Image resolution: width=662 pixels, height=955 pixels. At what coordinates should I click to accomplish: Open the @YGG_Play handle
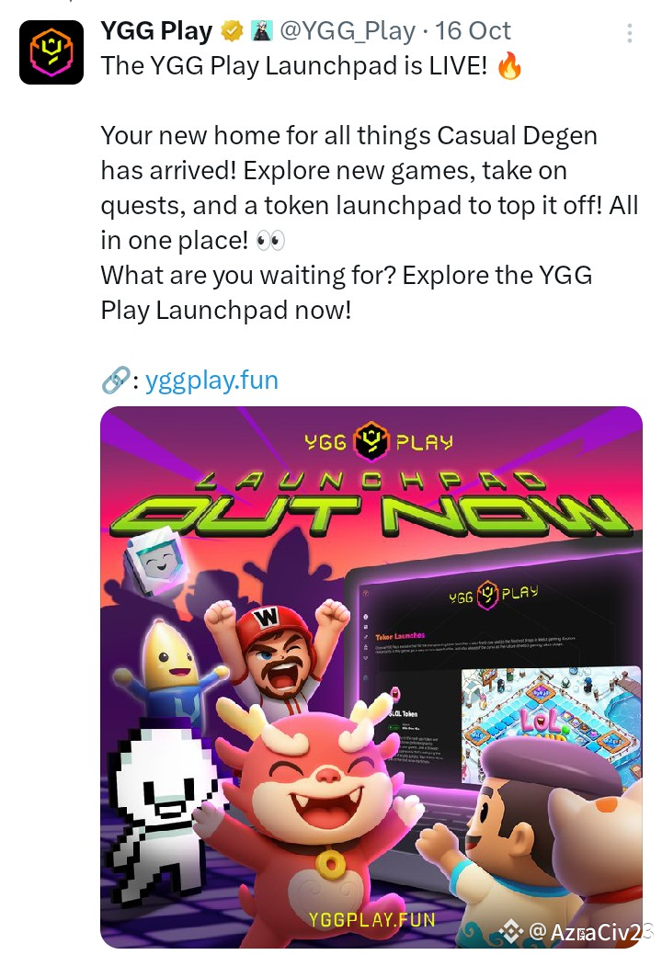coord(348,31)
